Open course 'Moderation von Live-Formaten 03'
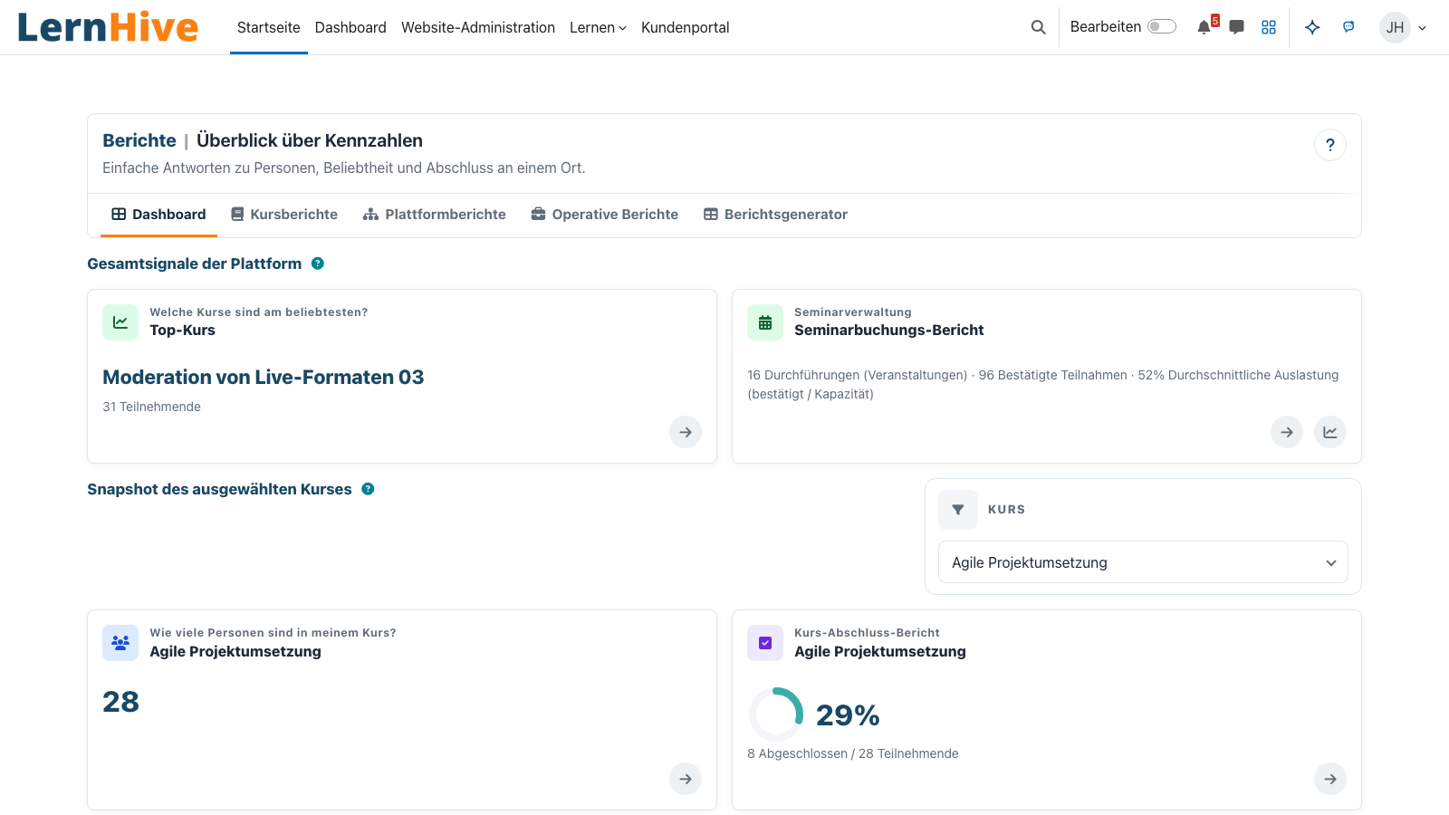1449x815 pixels. [x=263, y=377]
